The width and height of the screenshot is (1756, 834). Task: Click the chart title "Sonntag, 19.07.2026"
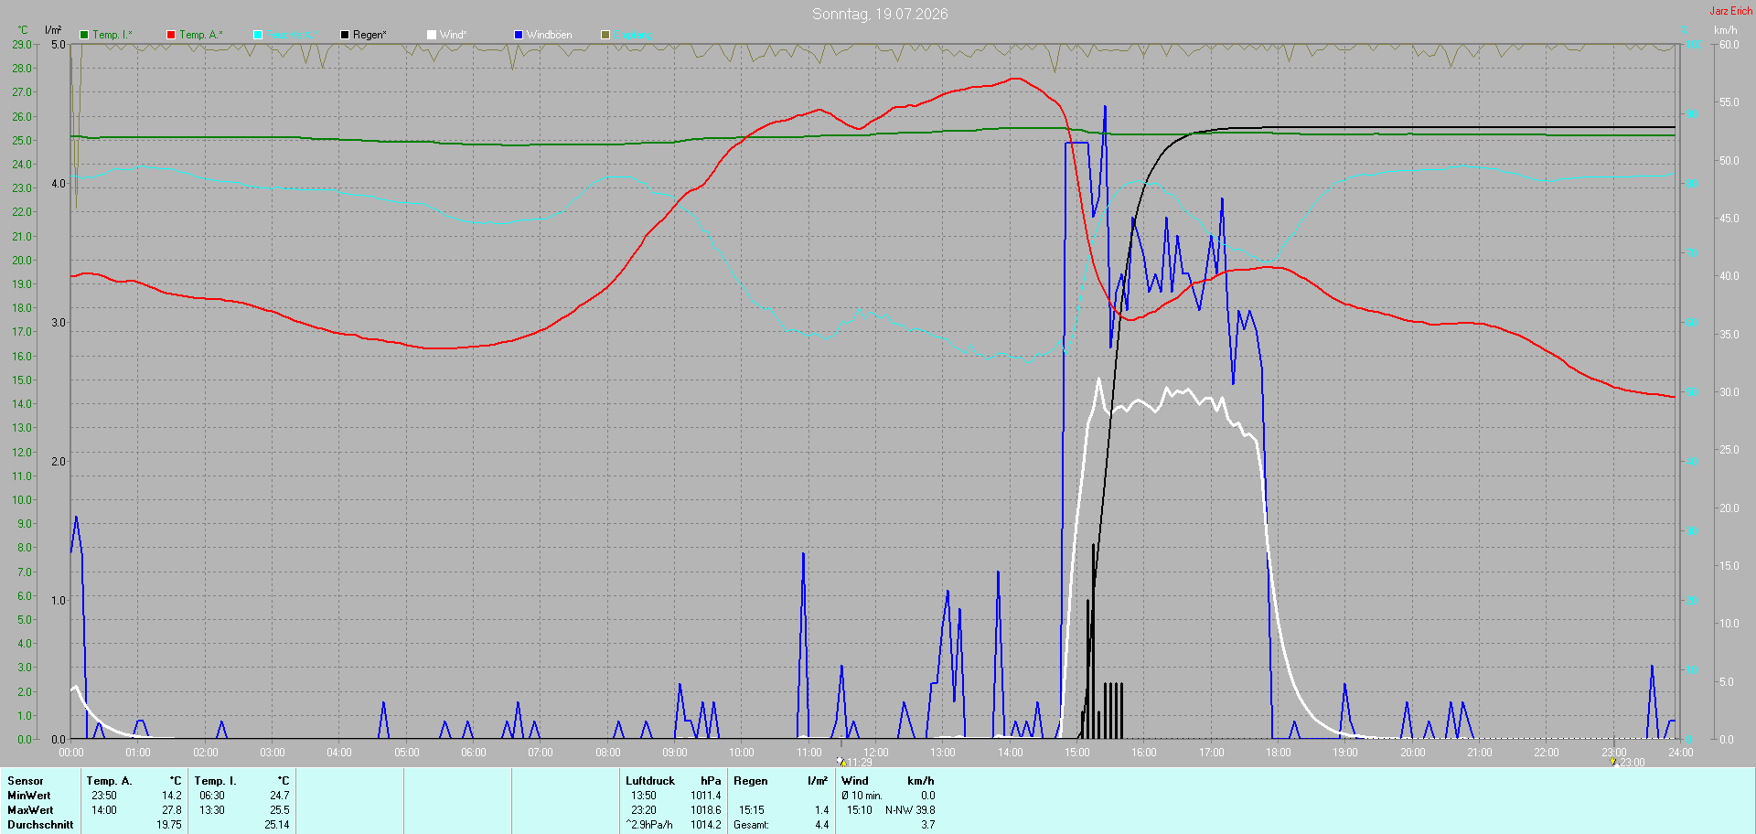click(880, 14)
